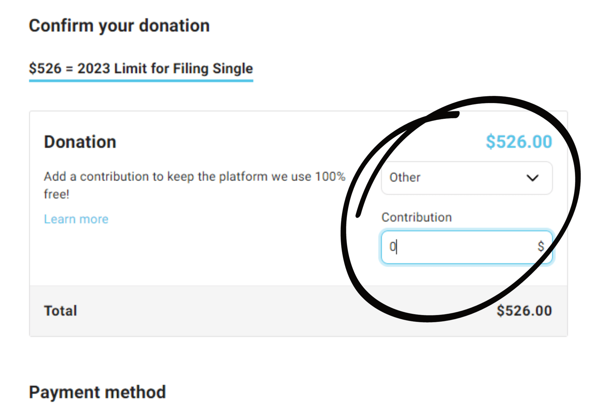Click the dollar sign in the Contribution field
Viewport: 593px width, 419px height.
click(541, 246)
